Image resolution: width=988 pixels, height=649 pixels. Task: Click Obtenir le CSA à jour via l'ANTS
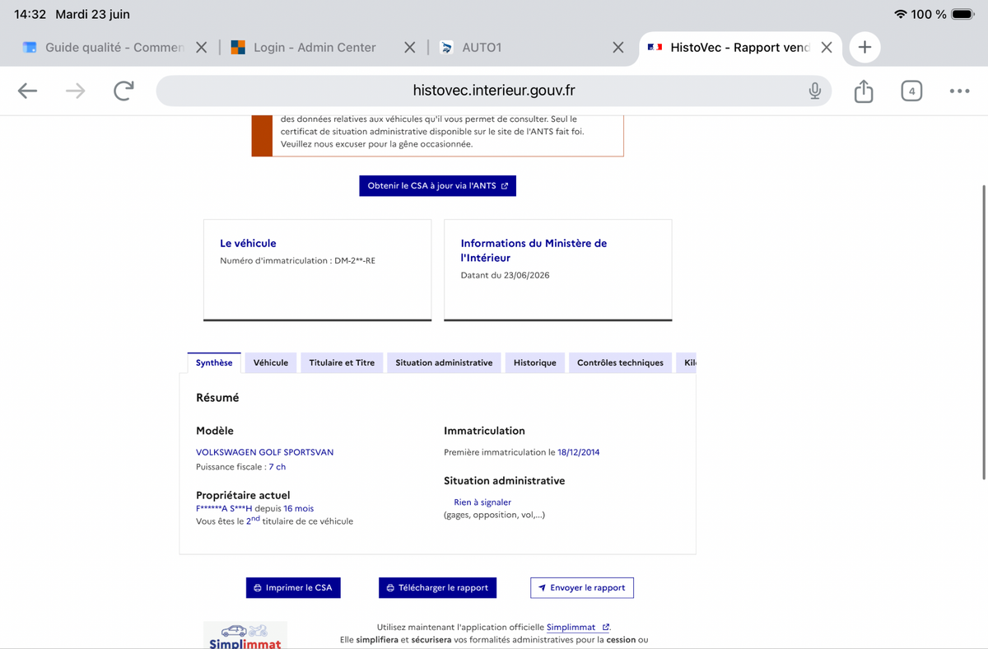[437, 185]
